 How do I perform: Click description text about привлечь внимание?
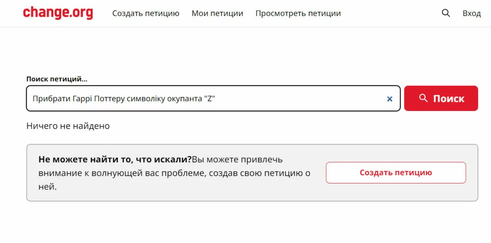coord(174,173)
